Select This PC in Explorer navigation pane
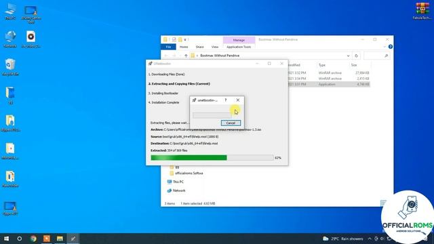The image size is (434, 244). click(176, 182)
